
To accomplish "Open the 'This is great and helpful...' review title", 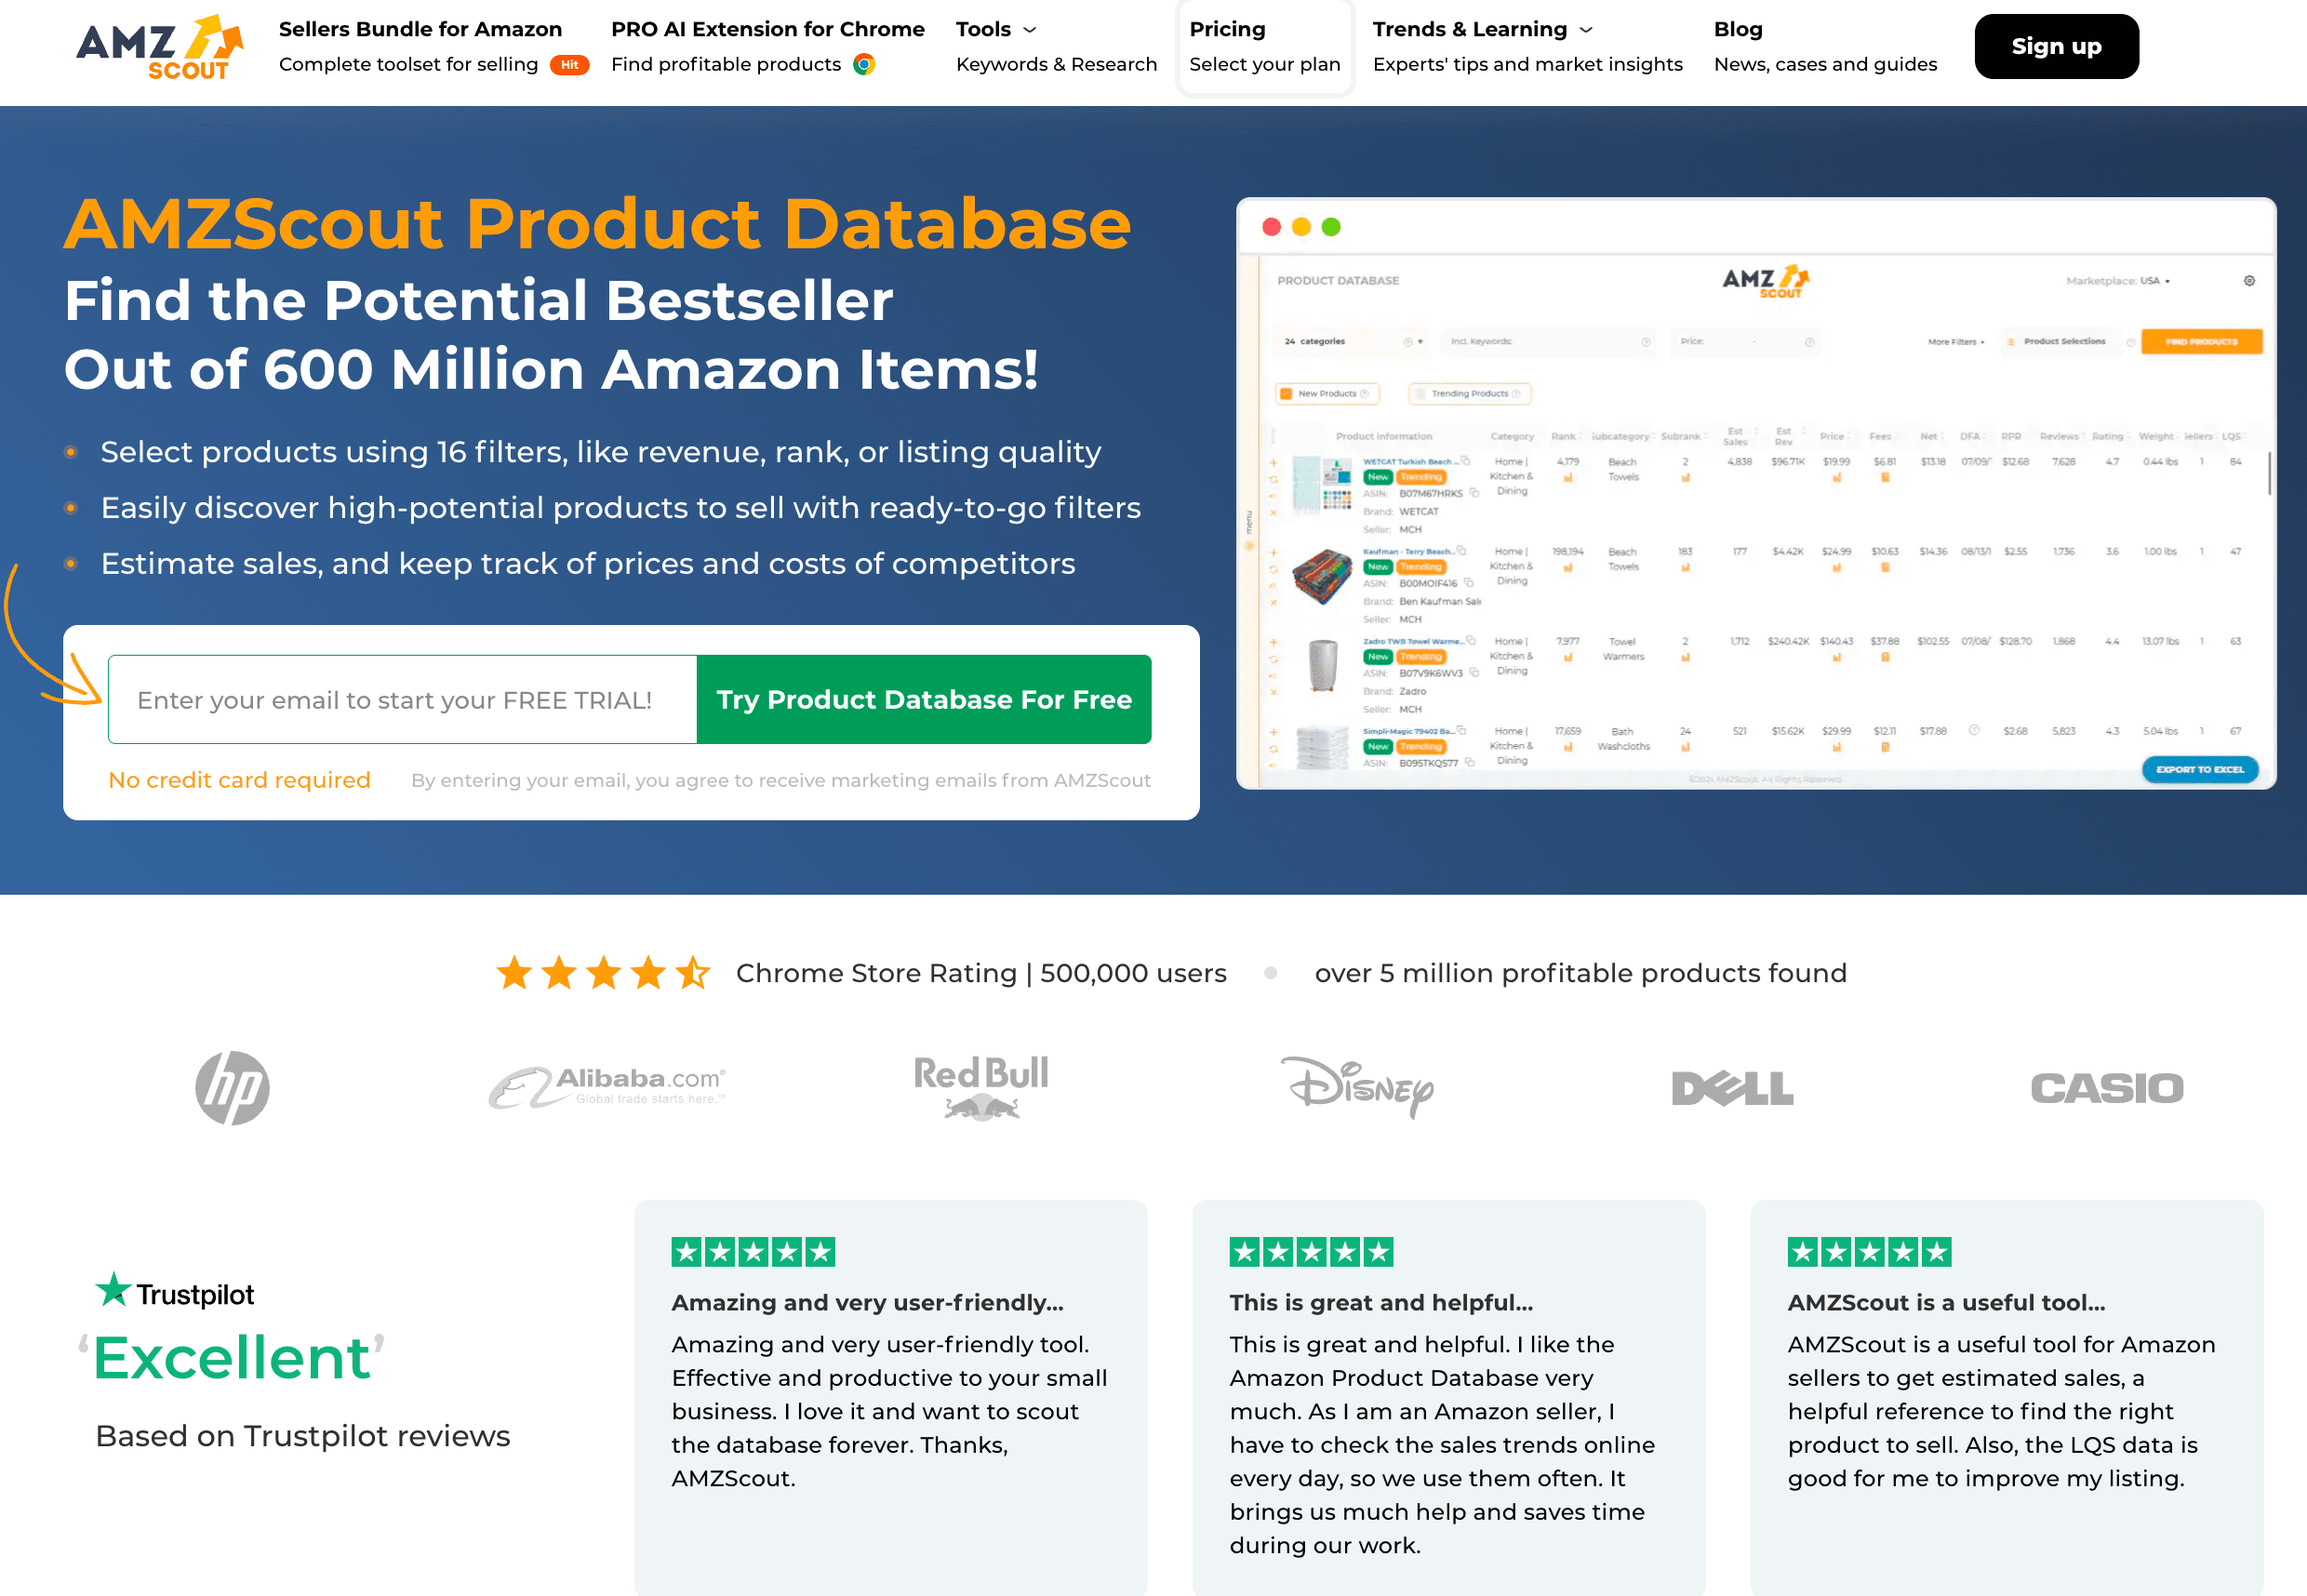I will (1381, 1302).
